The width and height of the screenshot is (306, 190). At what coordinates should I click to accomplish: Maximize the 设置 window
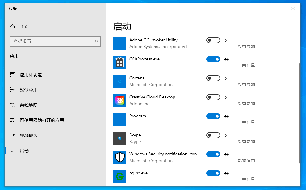pos(278,9)
